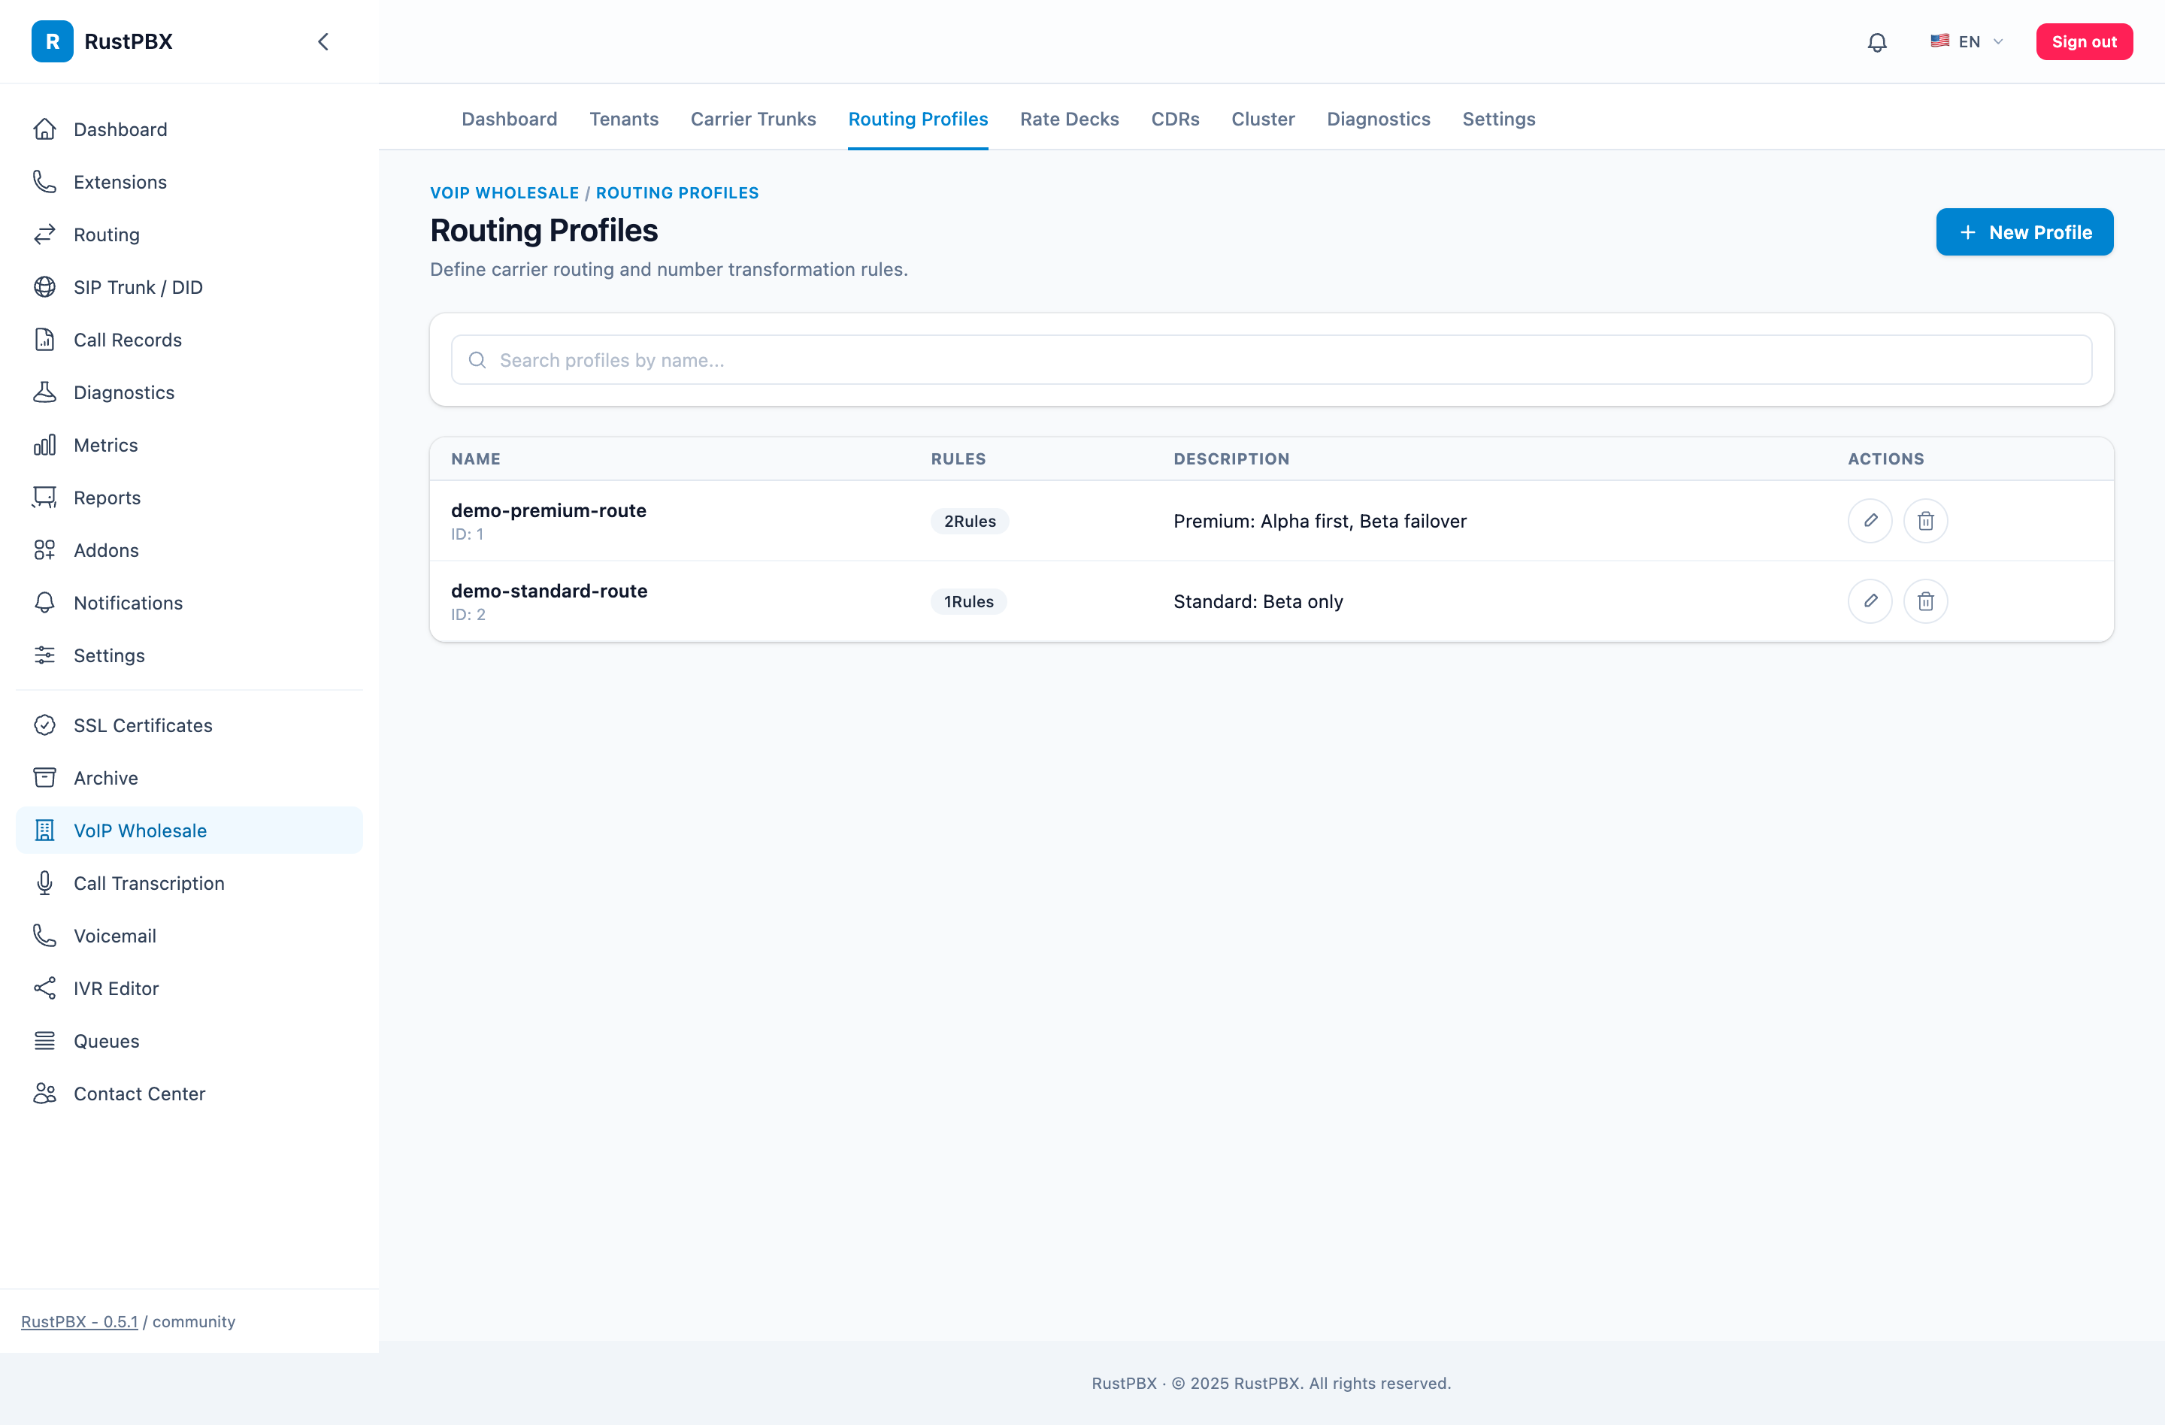Viewport: 2165px width, 1425px height.
Task: Delete the demo-standard-route profile
Action: [1925, 601]
